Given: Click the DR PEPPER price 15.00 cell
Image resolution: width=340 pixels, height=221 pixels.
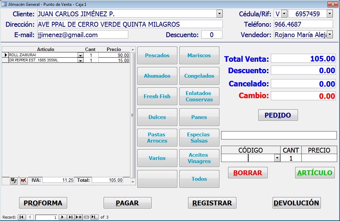Looking at the screenshot, I should 114,60.
